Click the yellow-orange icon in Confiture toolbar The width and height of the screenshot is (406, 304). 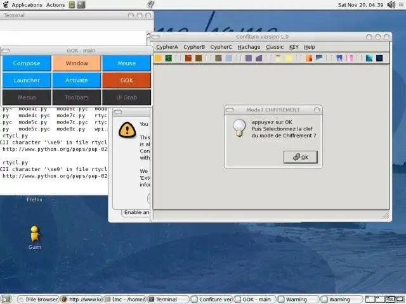[159, 58]
